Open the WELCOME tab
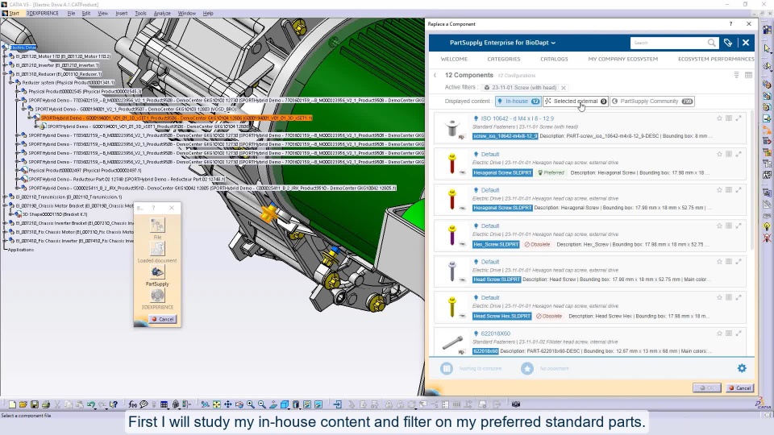This screenshot has height=435, width=774. (454, 59)
